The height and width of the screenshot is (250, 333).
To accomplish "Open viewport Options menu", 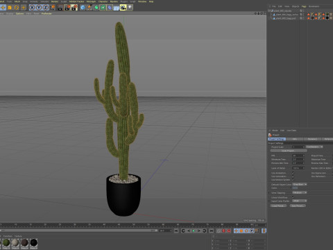I will click(20, 14).
